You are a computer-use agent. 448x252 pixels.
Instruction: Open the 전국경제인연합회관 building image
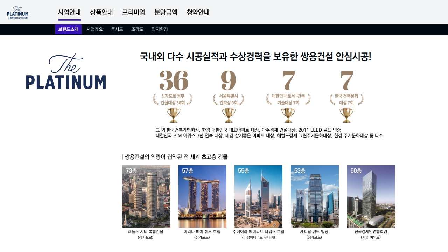coord(371,196)
